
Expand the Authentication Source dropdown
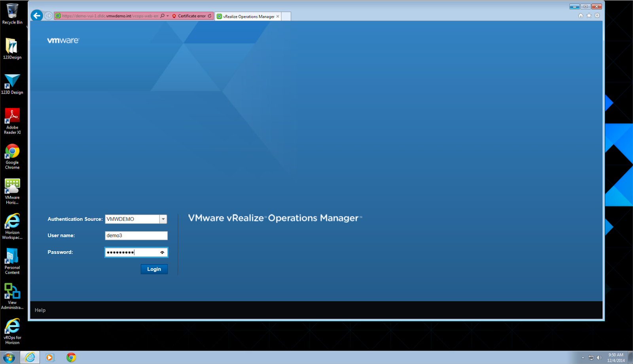pos(163,219)
